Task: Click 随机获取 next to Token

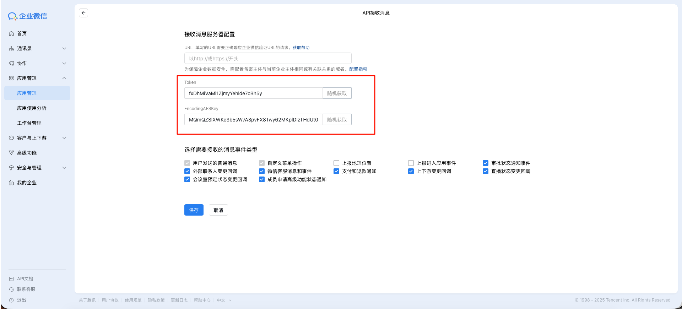Action: [x=337, y=93]
